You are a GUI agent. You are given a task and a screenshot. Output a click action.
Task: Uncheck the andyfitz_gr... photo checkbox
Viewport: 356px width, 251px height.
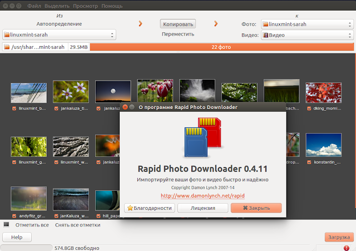pos(14,216)
